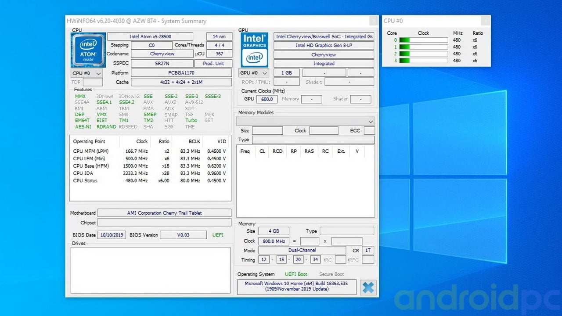This screenshot has width=562, height=316.
Task: Click the SR27N SSPEC value
Action: [162, 63]
